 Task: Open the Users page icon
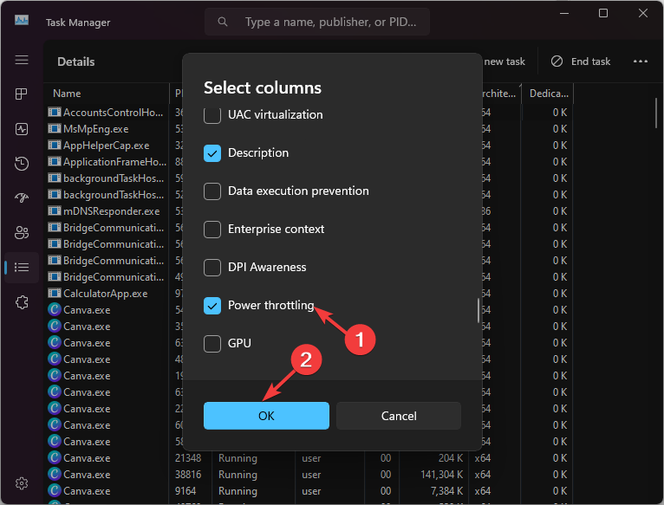pos(22,232)
